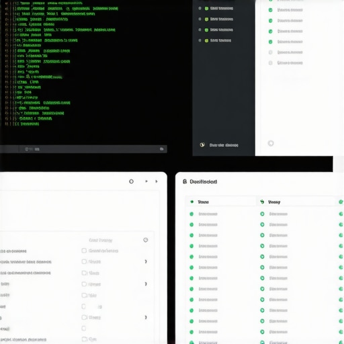
Task: Tick the second checkbox in the bottom-left list
Action: 84,261
